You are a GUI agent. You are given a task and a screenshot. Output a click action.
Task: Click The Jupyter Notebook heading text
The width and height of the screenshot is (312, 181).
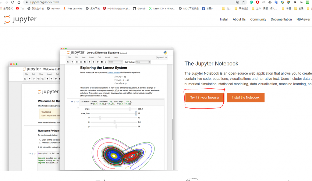[x=211, y=64]
